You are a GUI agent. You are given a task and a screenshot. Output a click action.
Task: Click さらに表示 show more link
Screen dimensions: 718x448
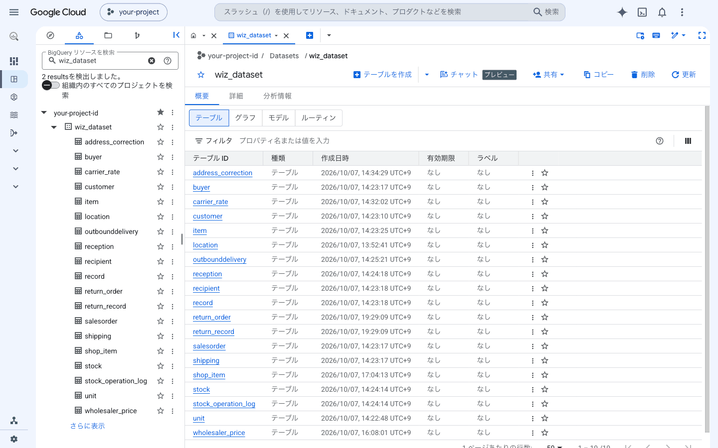click(x=87, y=426)
